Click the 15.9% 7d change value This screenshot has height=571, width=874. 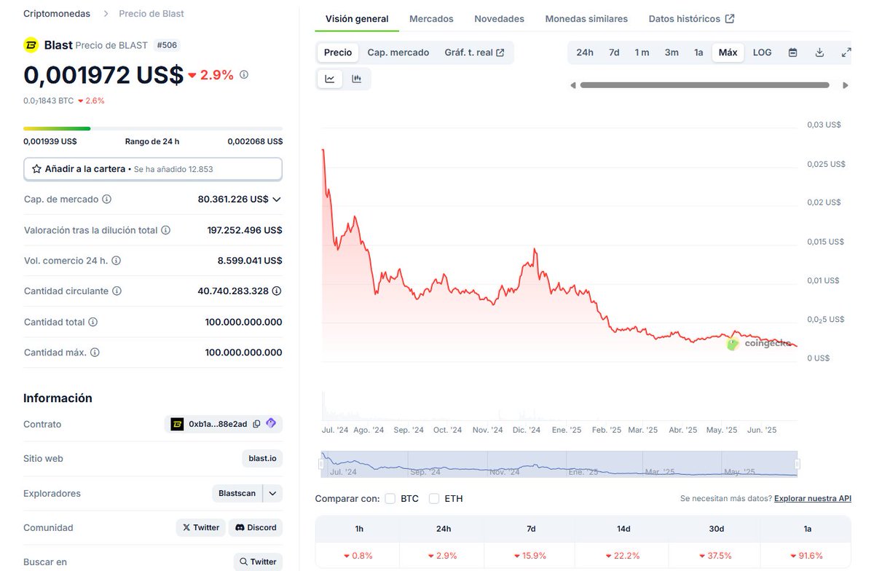click(531, 556)
